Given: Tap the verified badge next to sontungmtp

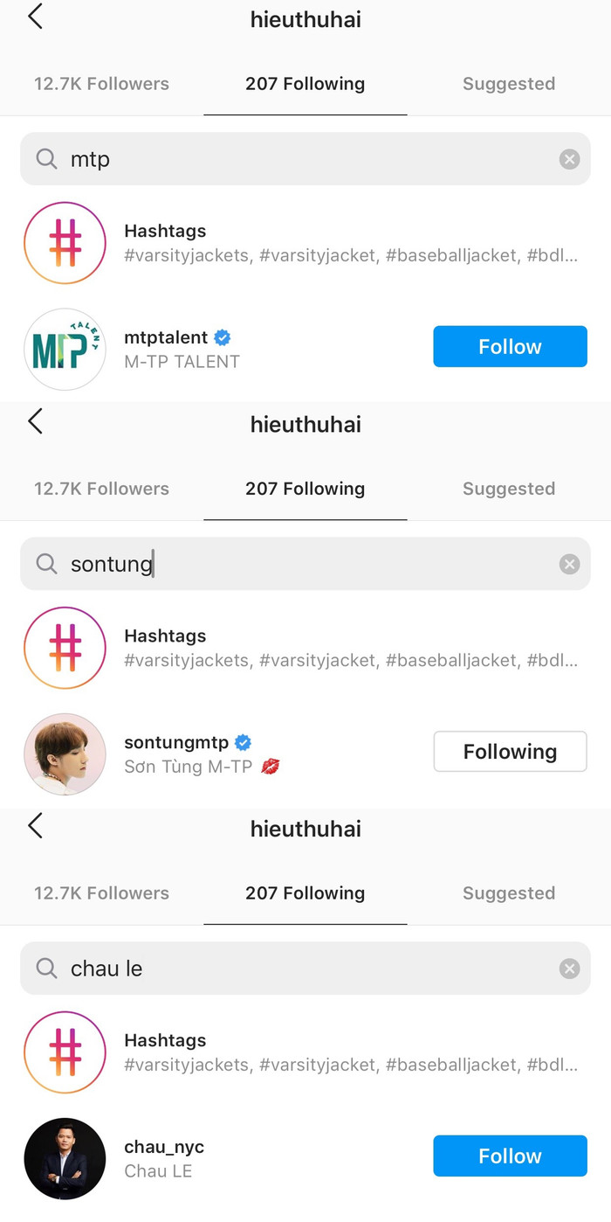Looking at the screenshot, I should pos(243,741).
